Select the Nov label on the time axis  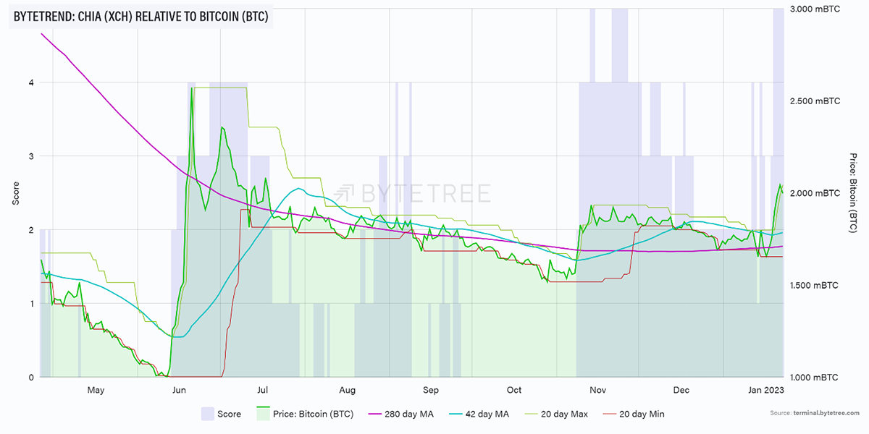point(598,391)
